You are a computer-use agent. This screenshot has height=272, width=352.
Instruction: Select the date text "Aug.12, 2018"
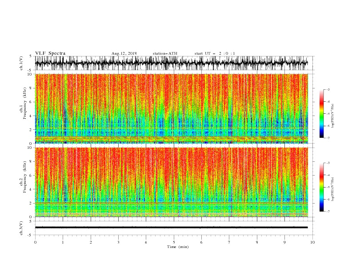[124, 53]
